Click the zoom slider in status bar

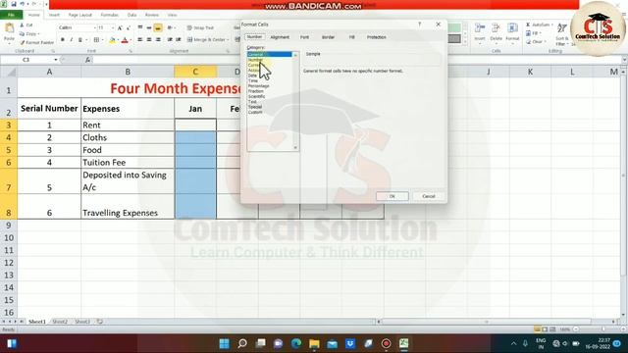tap(603, 329)
